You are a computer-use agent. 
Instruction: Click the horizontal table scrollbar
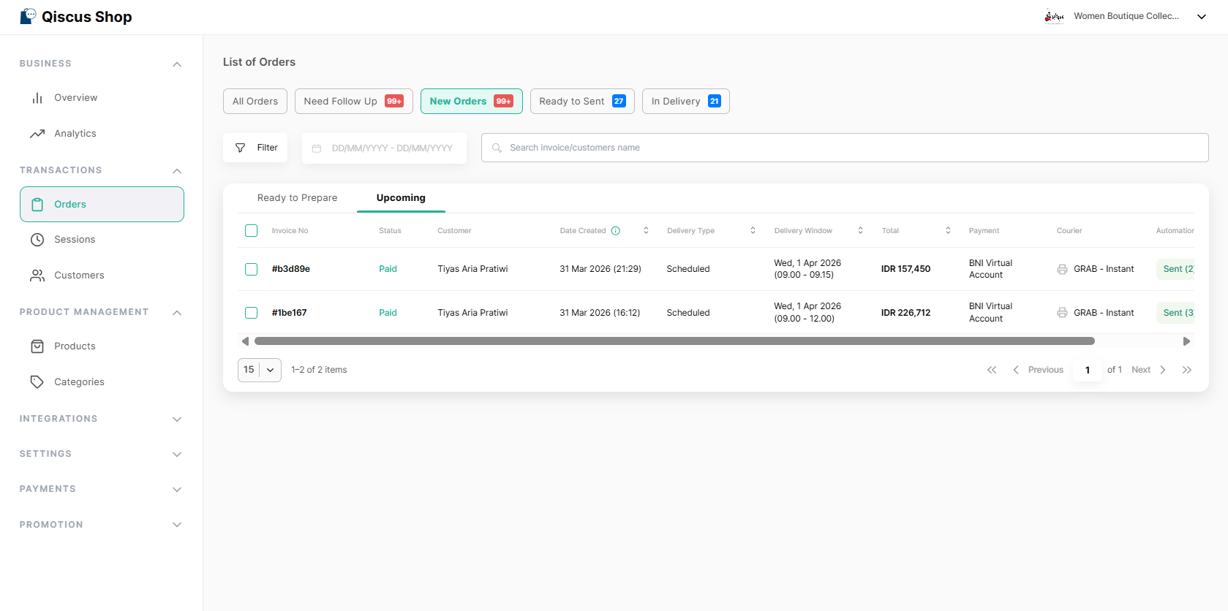(x=674, y=341)
